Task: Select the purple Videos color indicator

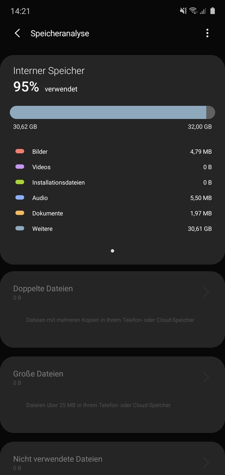Action: point(20,167)
